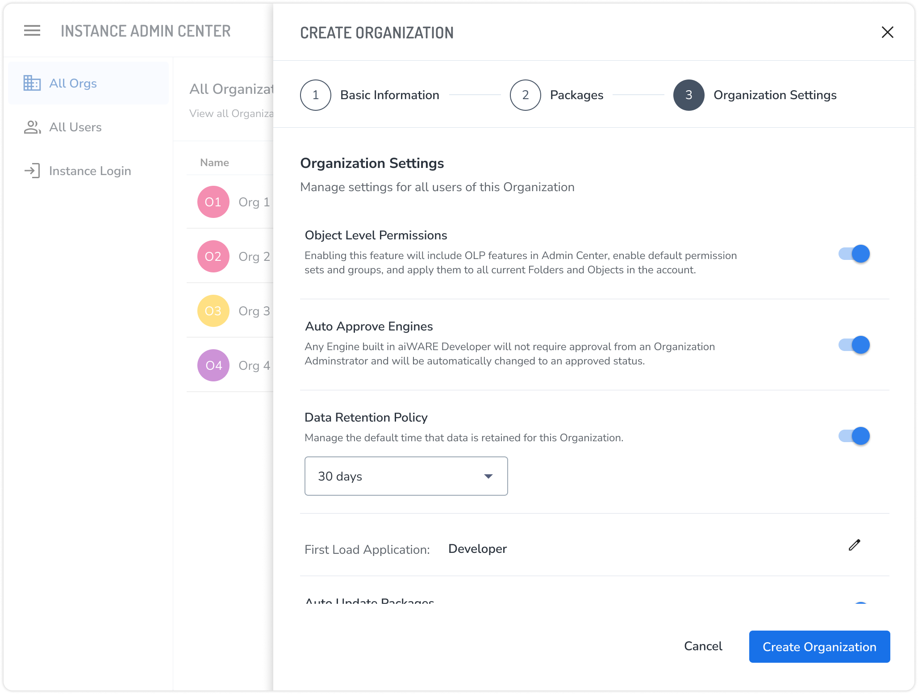Select All Users in sidebar
The height and width of the screenshot is (694, 918).
(x=75, y=127)
